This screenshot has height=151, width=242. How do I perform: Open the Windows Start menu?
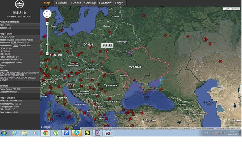4,133
